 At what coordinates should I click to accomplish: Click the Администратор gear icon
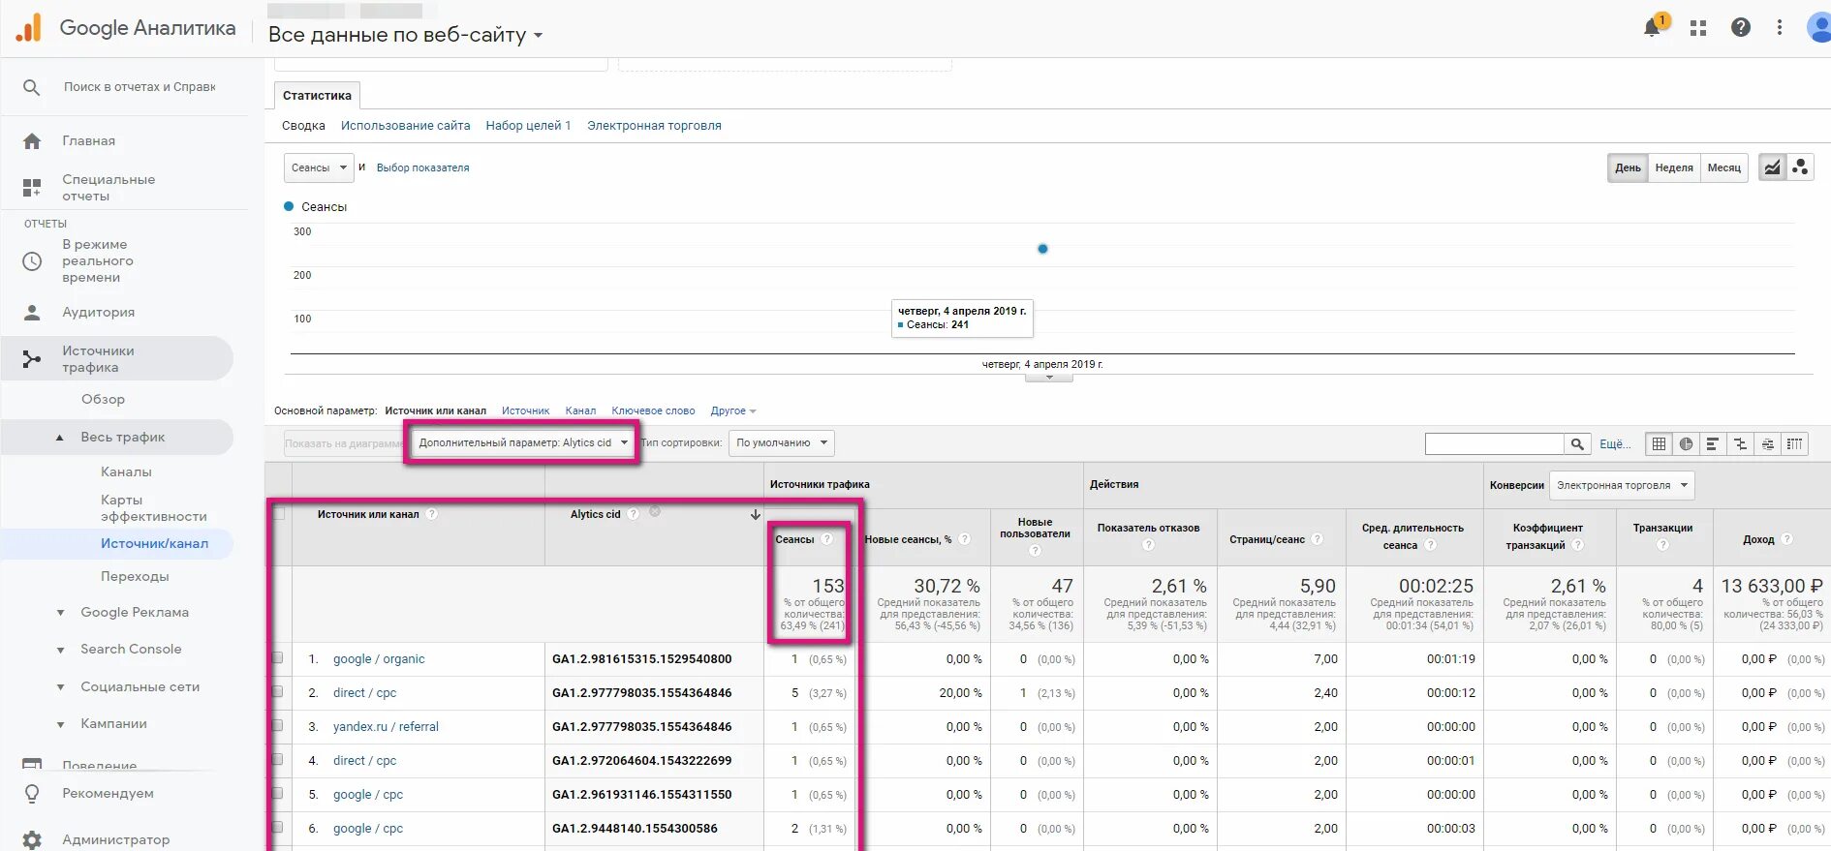[x=32, y=839]
